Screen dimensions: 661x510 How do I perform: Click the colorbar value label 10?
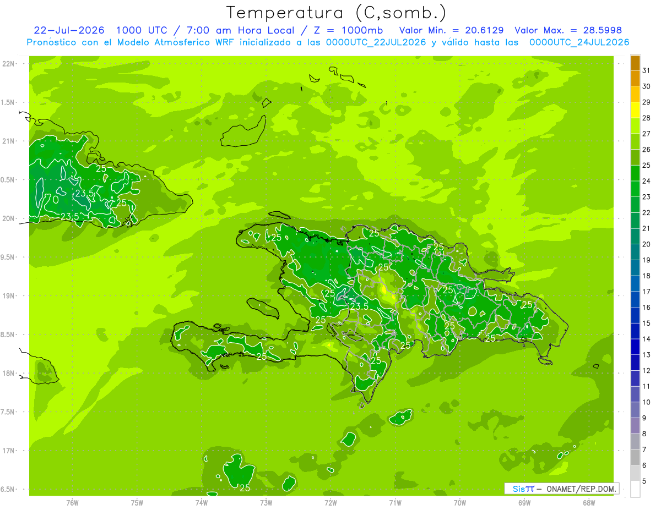(647, 402)
